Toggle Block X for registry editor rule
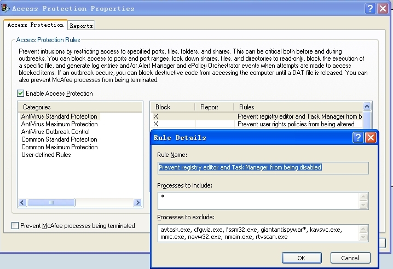The width and height of the screenshot is (393, 269). point(156,116)
